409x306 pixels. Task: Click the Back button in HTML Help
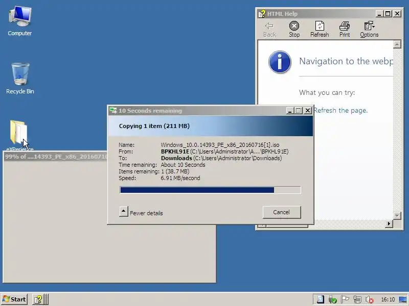pos(269,30)
